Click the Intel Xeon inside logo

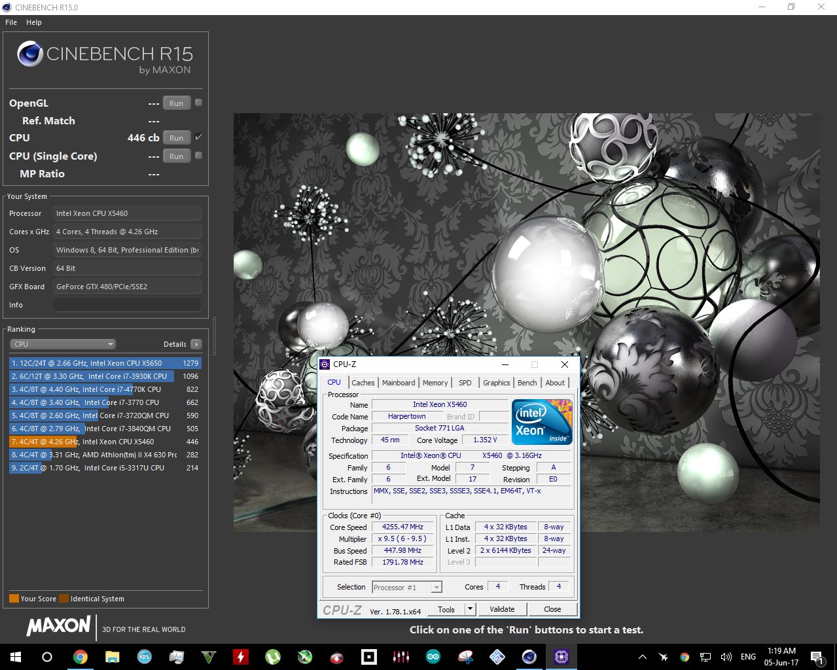542,422
